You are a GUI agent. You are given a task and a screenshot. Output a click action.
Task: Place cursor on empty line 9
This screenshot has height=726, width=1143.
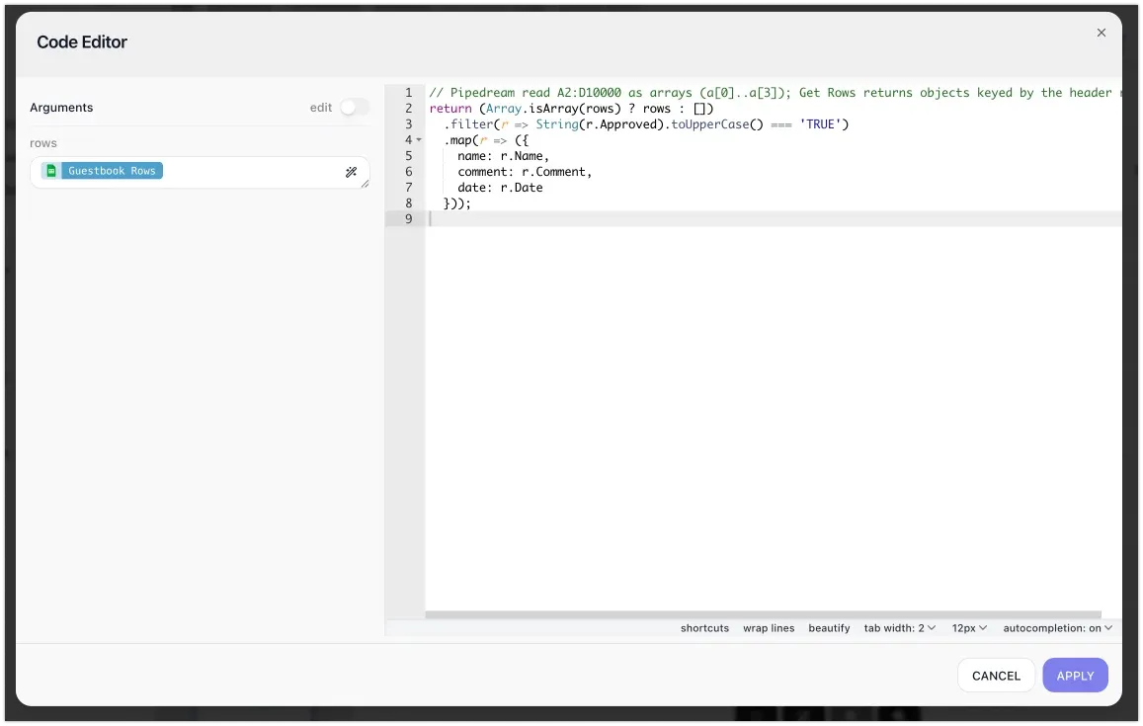(x=773, y=219)
